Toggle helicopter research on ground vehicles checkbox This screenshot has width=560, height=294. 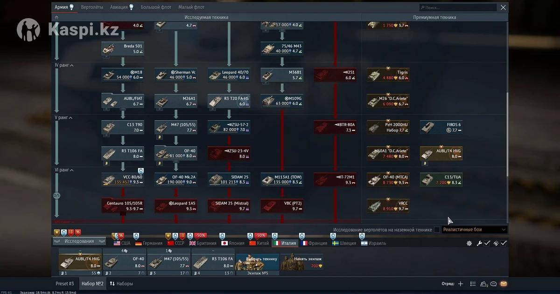(437, 230)
